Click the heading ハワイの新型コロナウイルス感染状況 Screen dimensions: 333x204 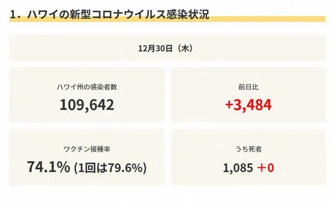coord(118,14)
